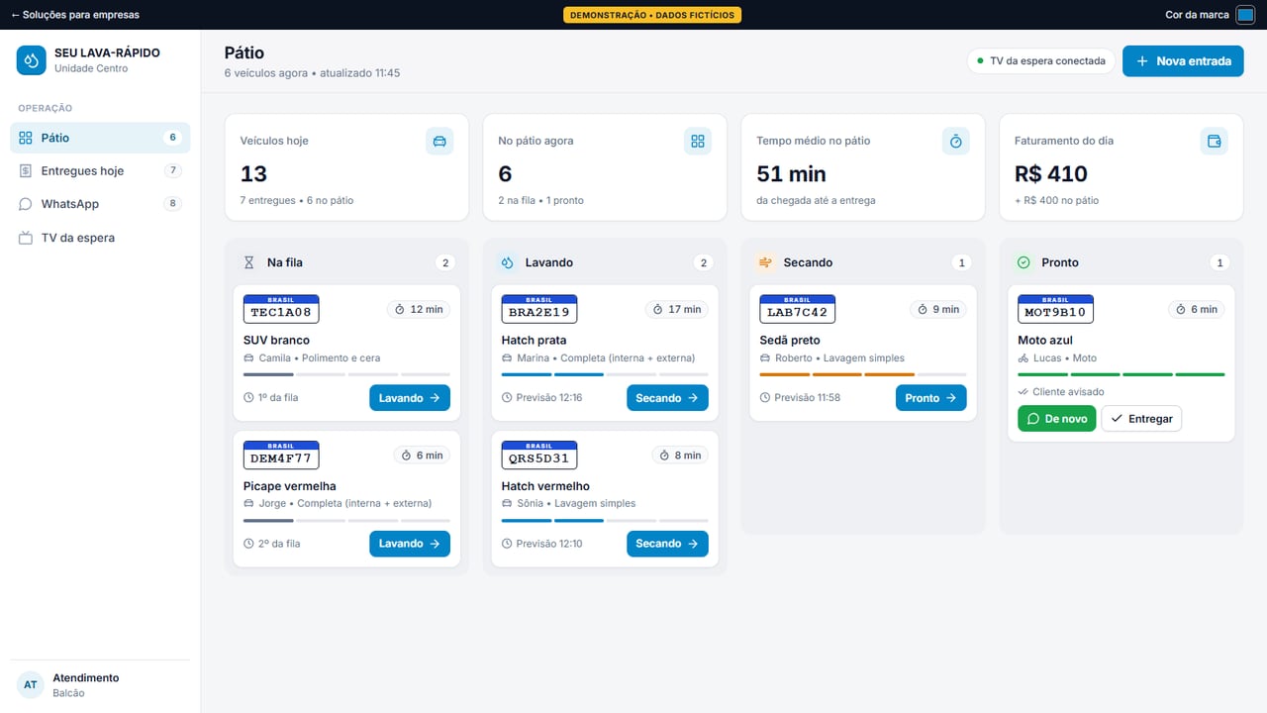1267x713 pixels.
Task: Click TV da espera conectada status pill
Action: 1041,60
